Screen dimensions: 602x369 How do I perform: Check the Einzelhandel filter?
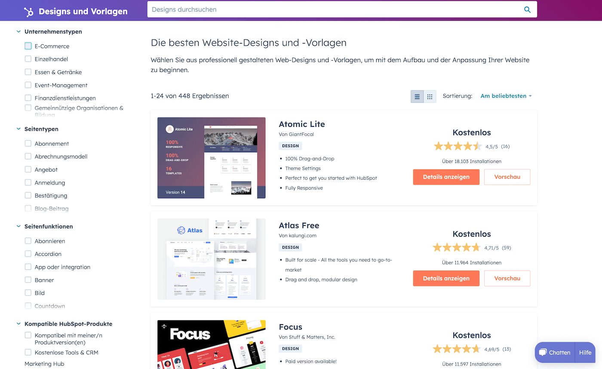tap(28, 59)
